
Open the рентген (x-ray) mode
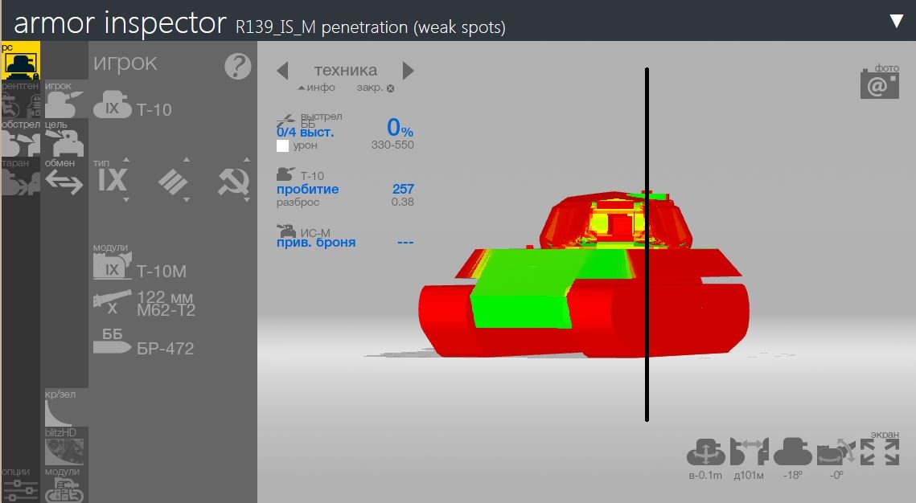[20, 100]
